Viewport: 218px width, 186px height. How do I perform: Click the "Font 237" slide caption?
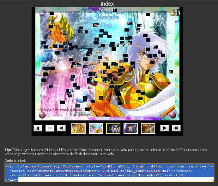[x=107, y=10]
